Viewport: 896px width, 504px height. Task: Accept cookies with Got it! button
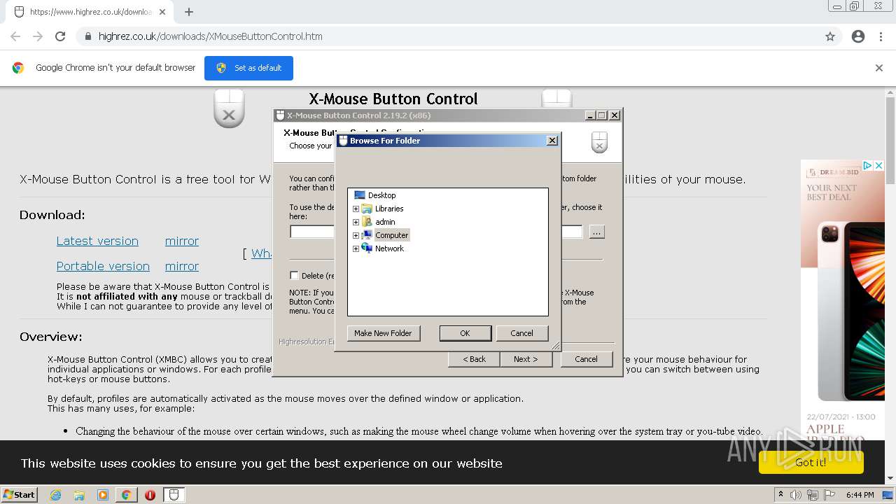click(811, 462)
